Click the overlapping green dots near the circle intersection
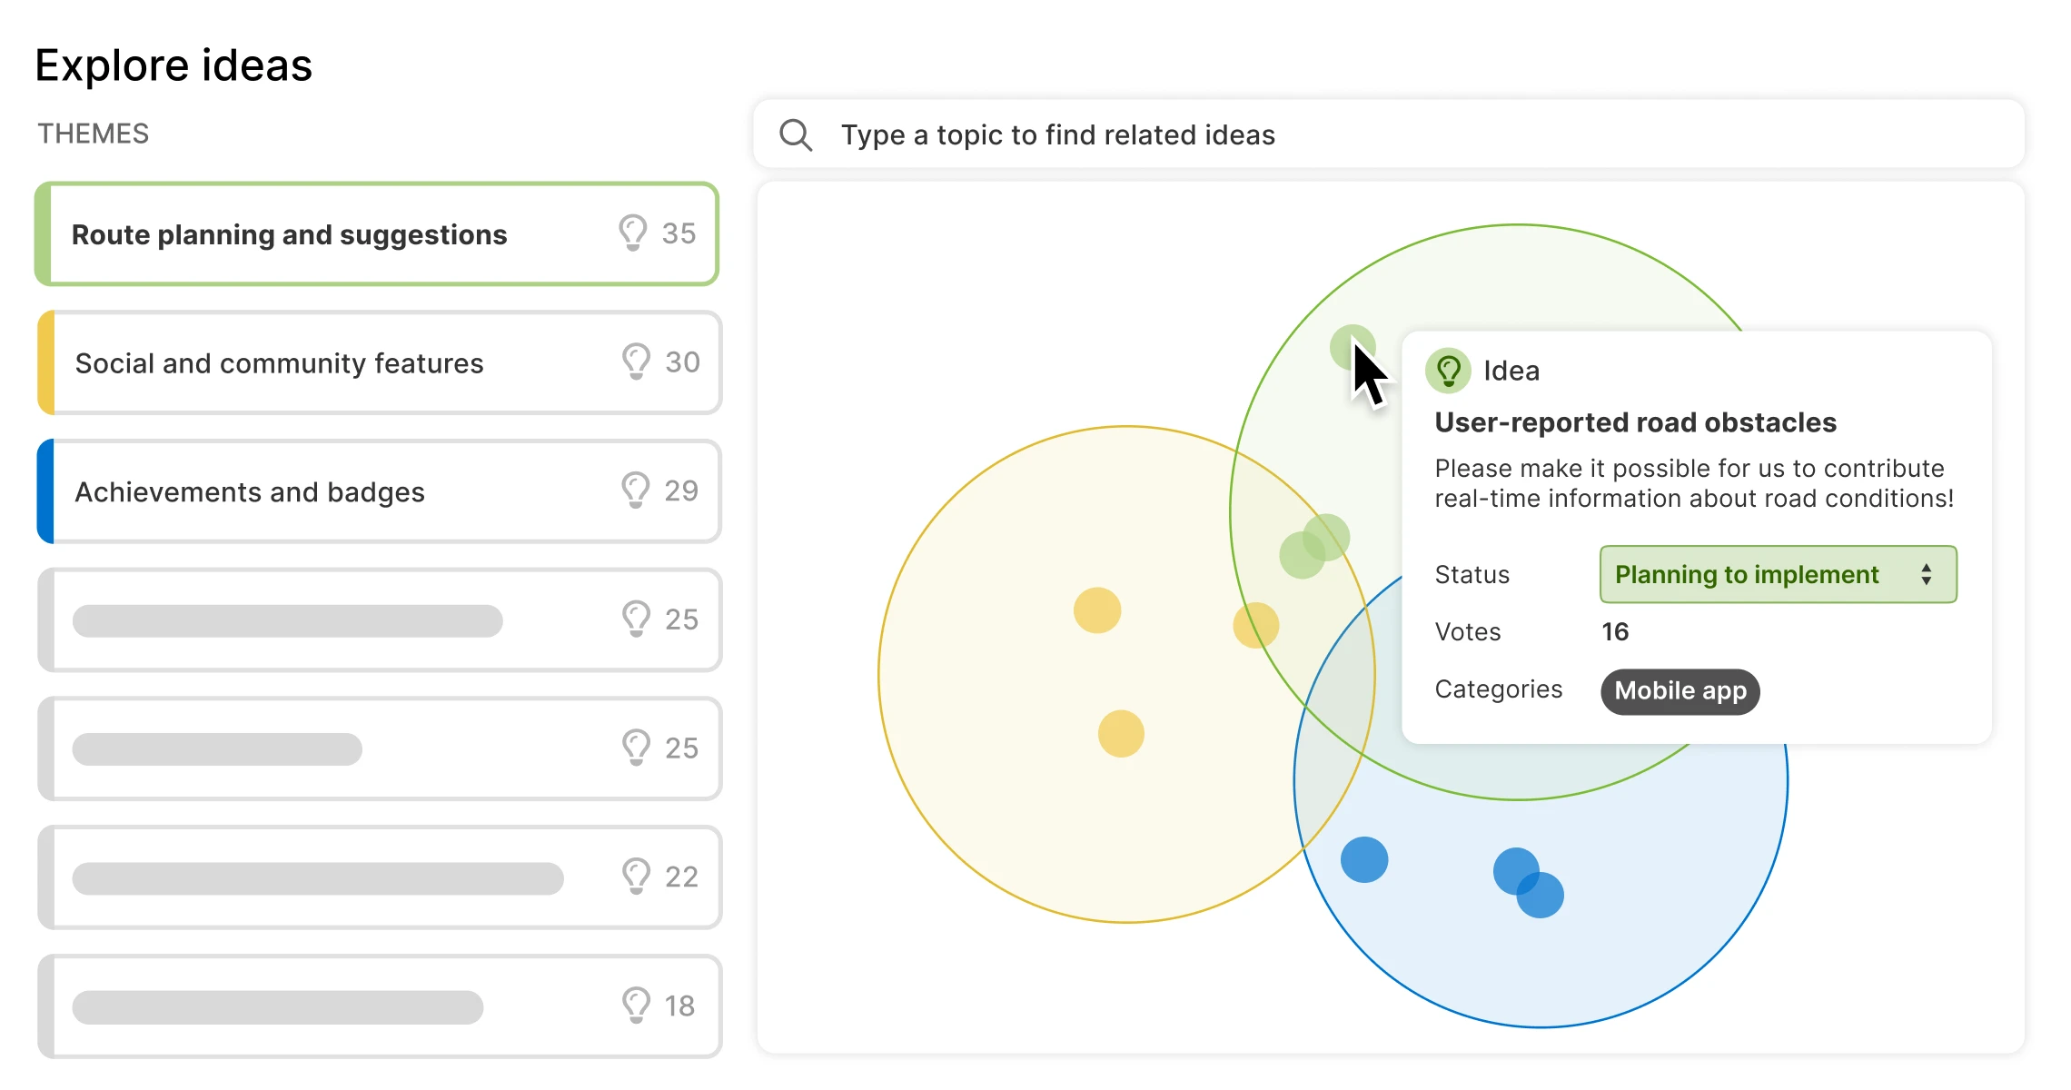 (1313, 545)
